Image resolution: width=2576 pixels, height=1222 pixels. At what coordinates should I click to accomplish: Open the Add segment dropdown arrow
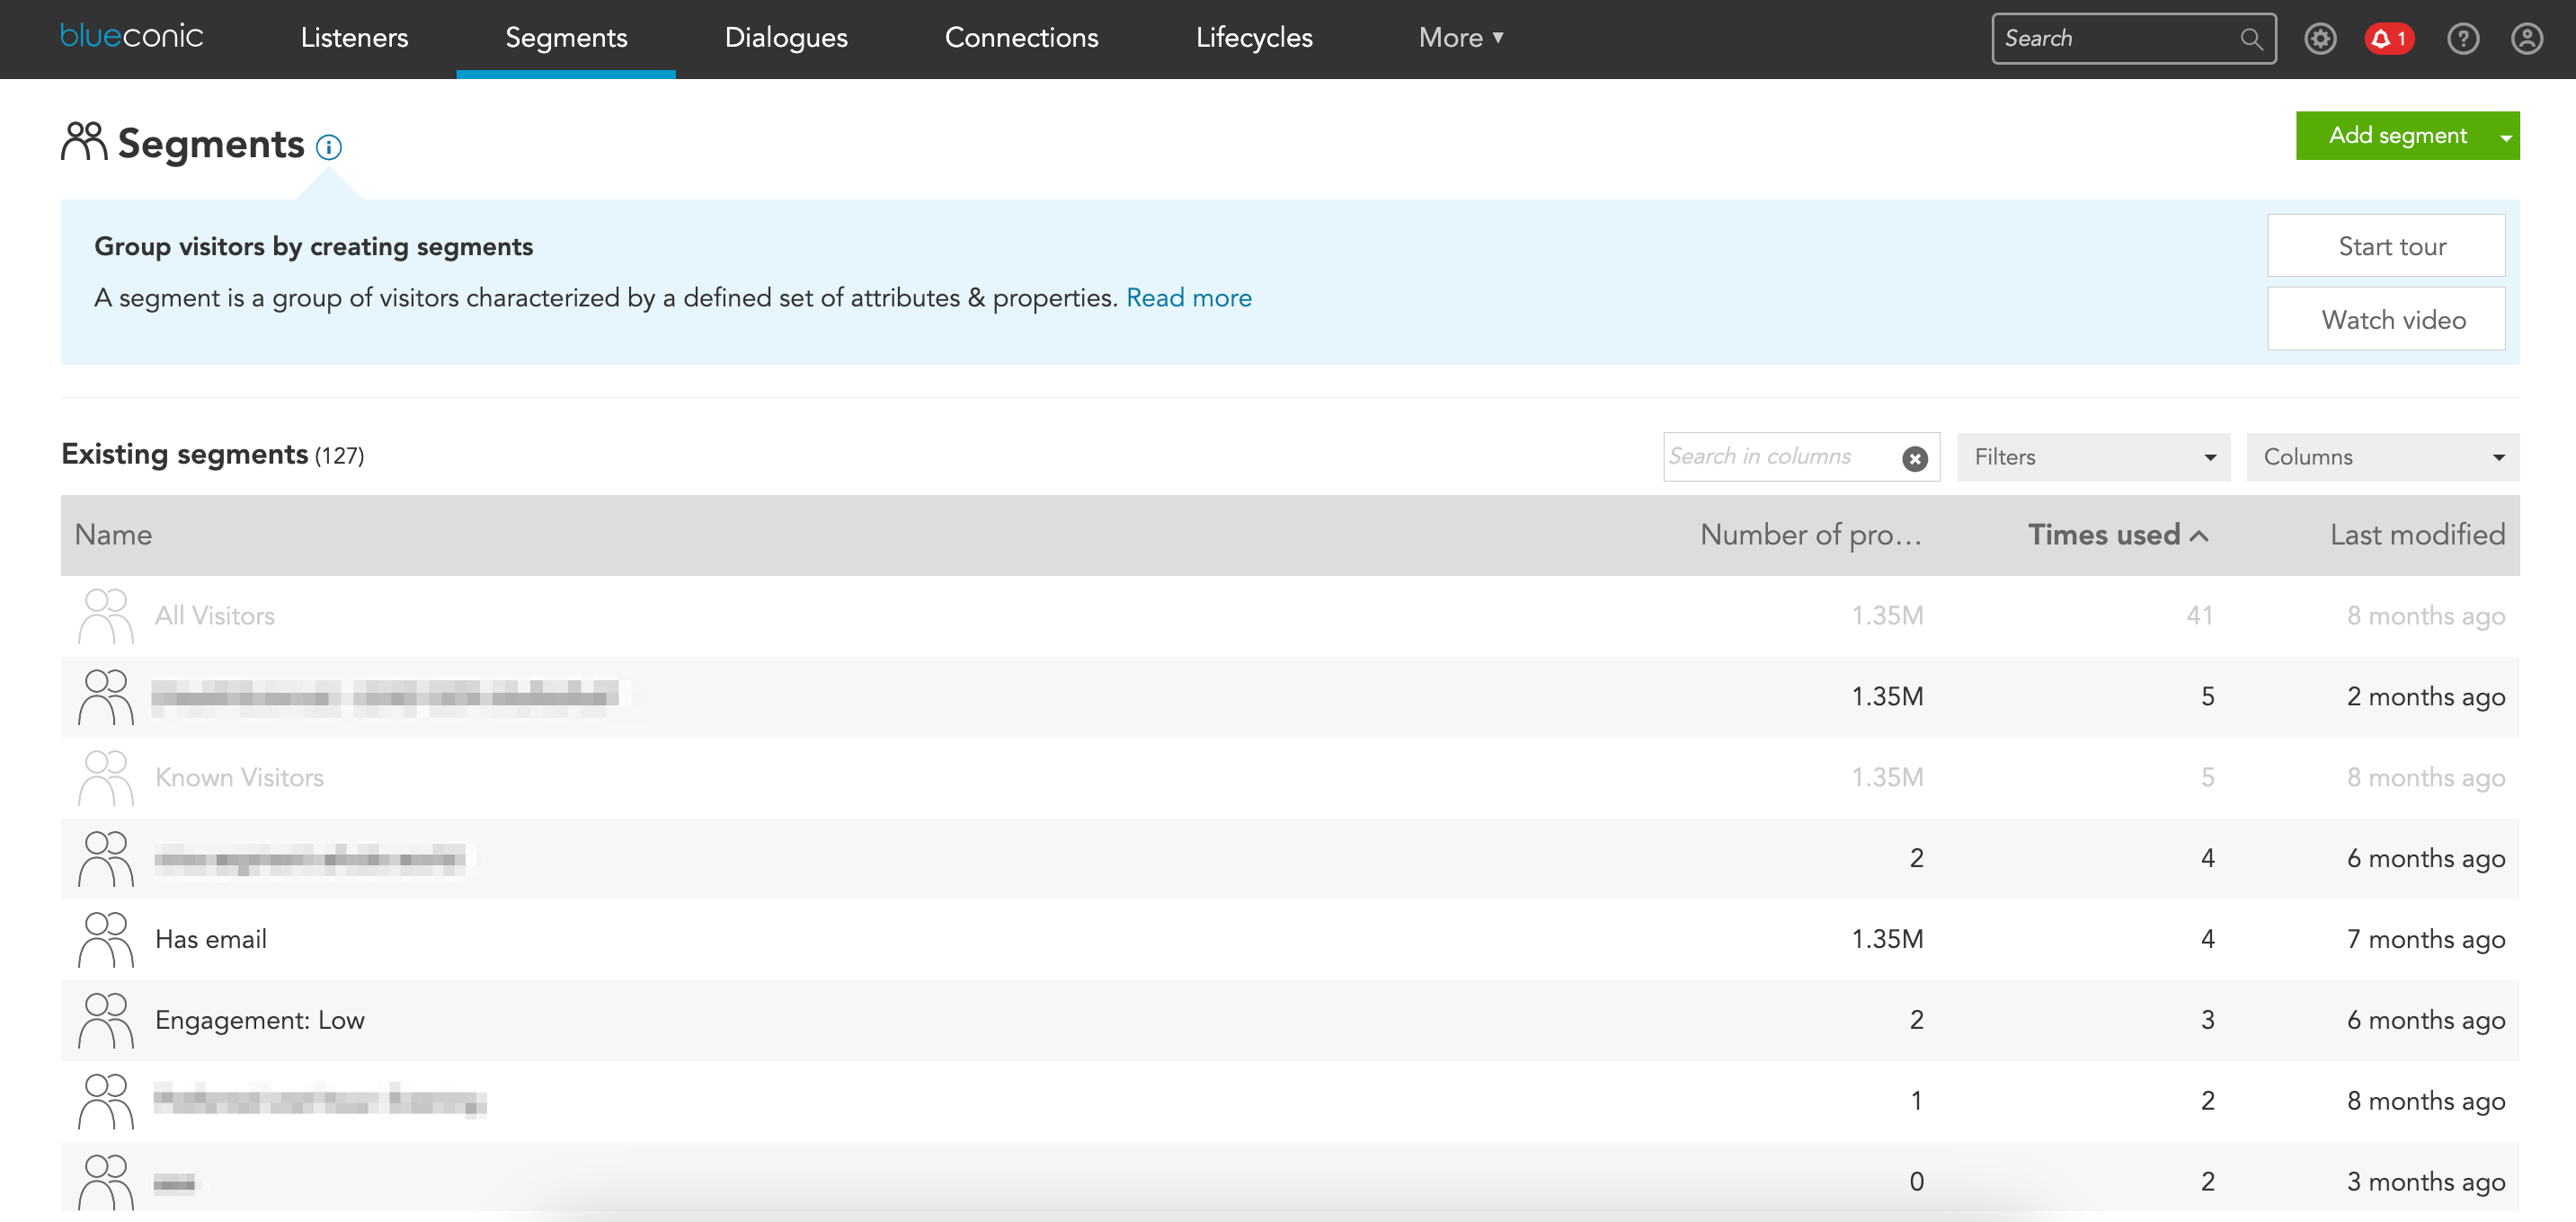coord(2506,137)
